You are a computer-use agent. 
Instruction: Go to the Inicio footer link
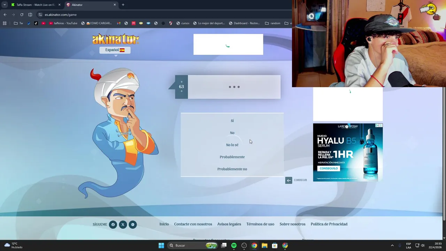[164, 224]
